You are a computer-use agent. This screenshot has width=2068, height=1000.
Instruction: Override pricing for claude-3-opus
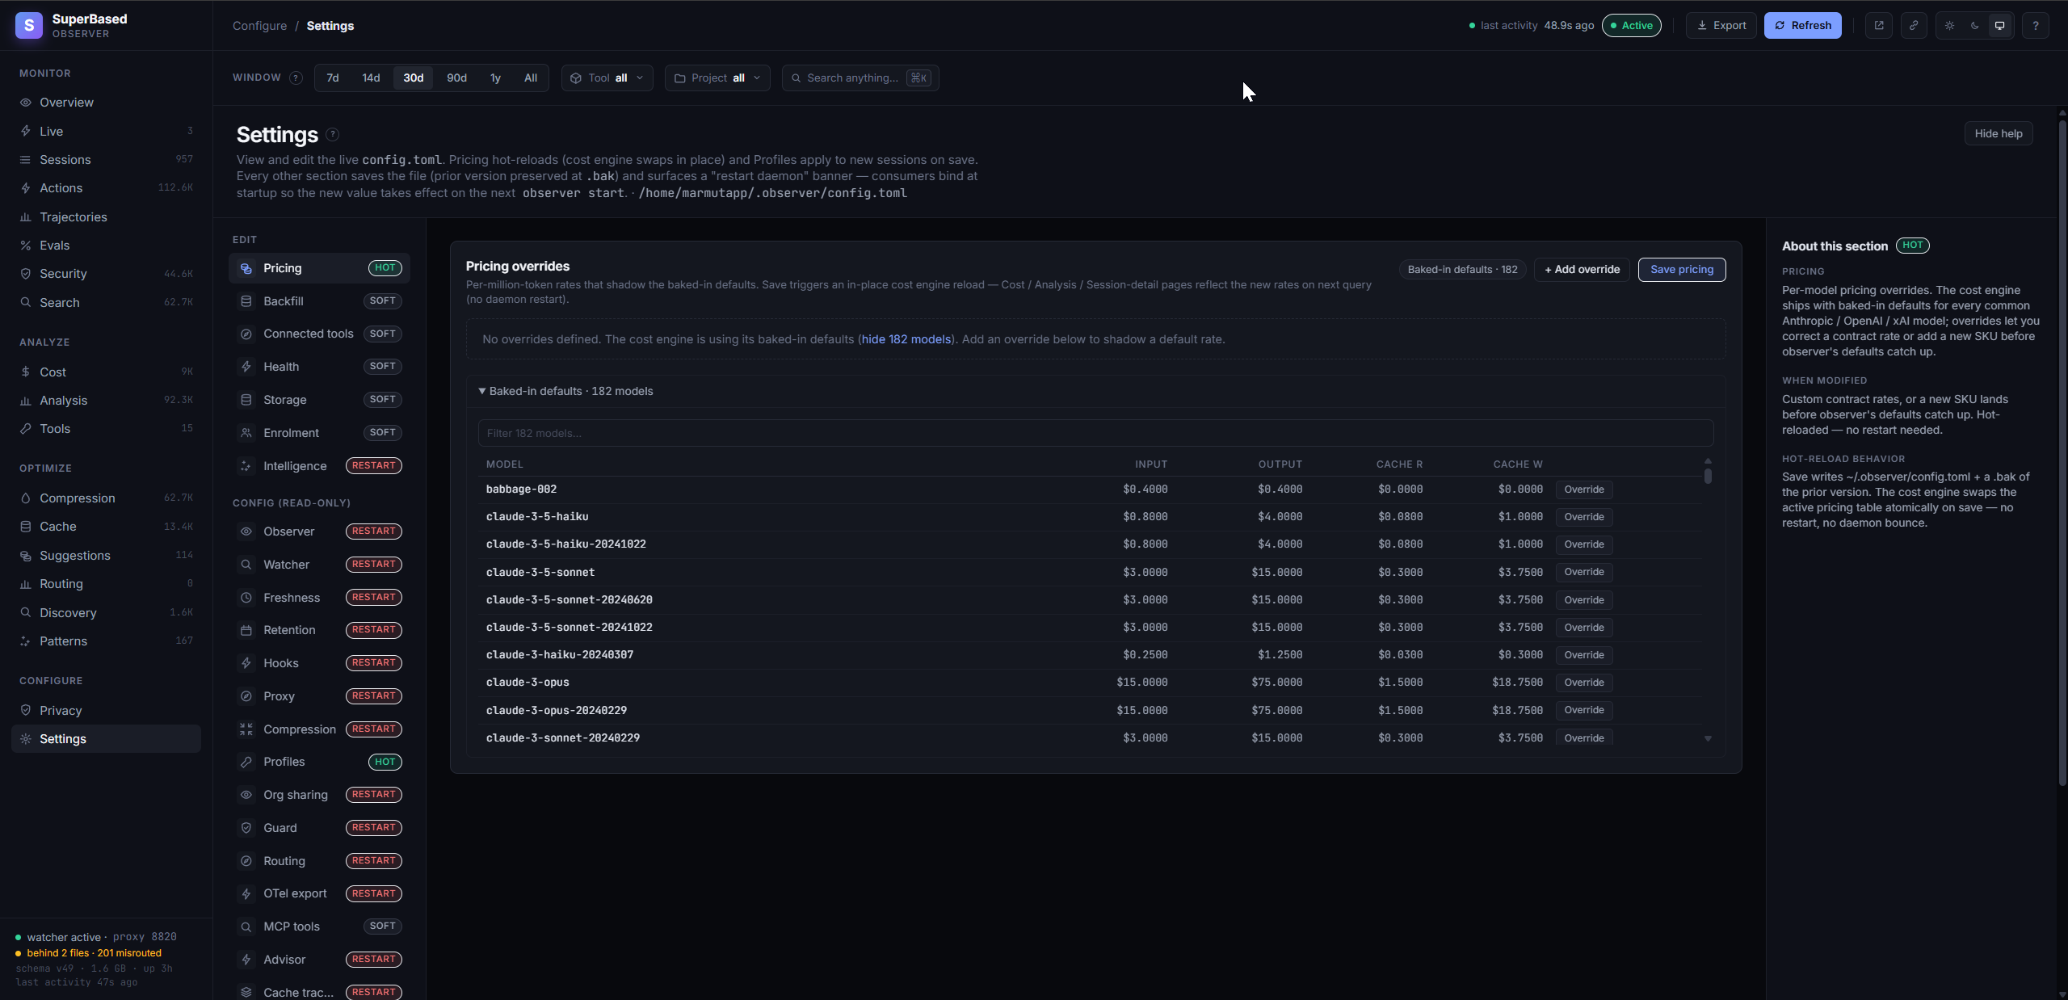click(x=1584, y=683)
